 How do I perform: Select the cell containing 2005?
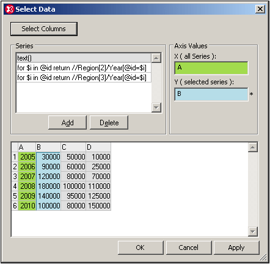click(27, 157)
